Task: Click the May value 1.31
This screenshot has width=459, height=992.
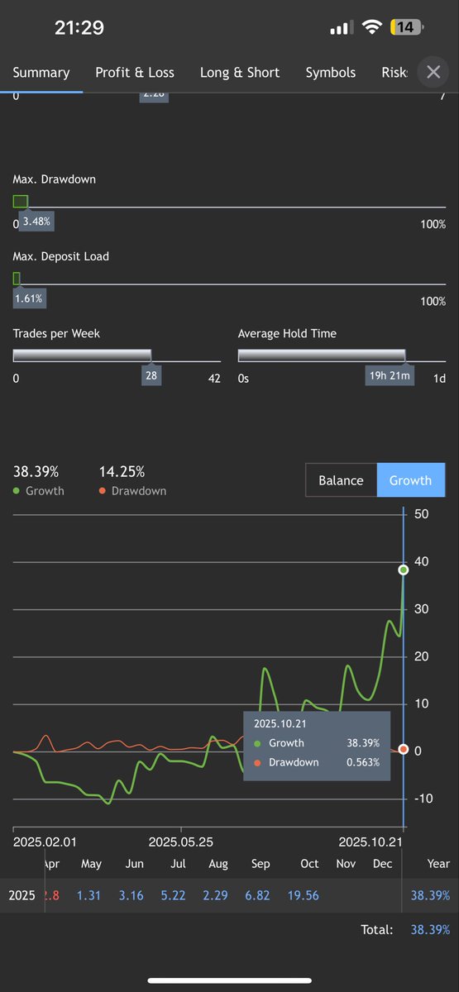Action: coord(88,895)
